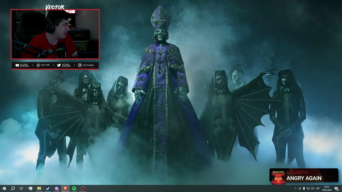The height and width of the screenshot is (192, 342).
Task: Expand hidden system tray icons
Action: pyautogui.click(x=295, y=189)
